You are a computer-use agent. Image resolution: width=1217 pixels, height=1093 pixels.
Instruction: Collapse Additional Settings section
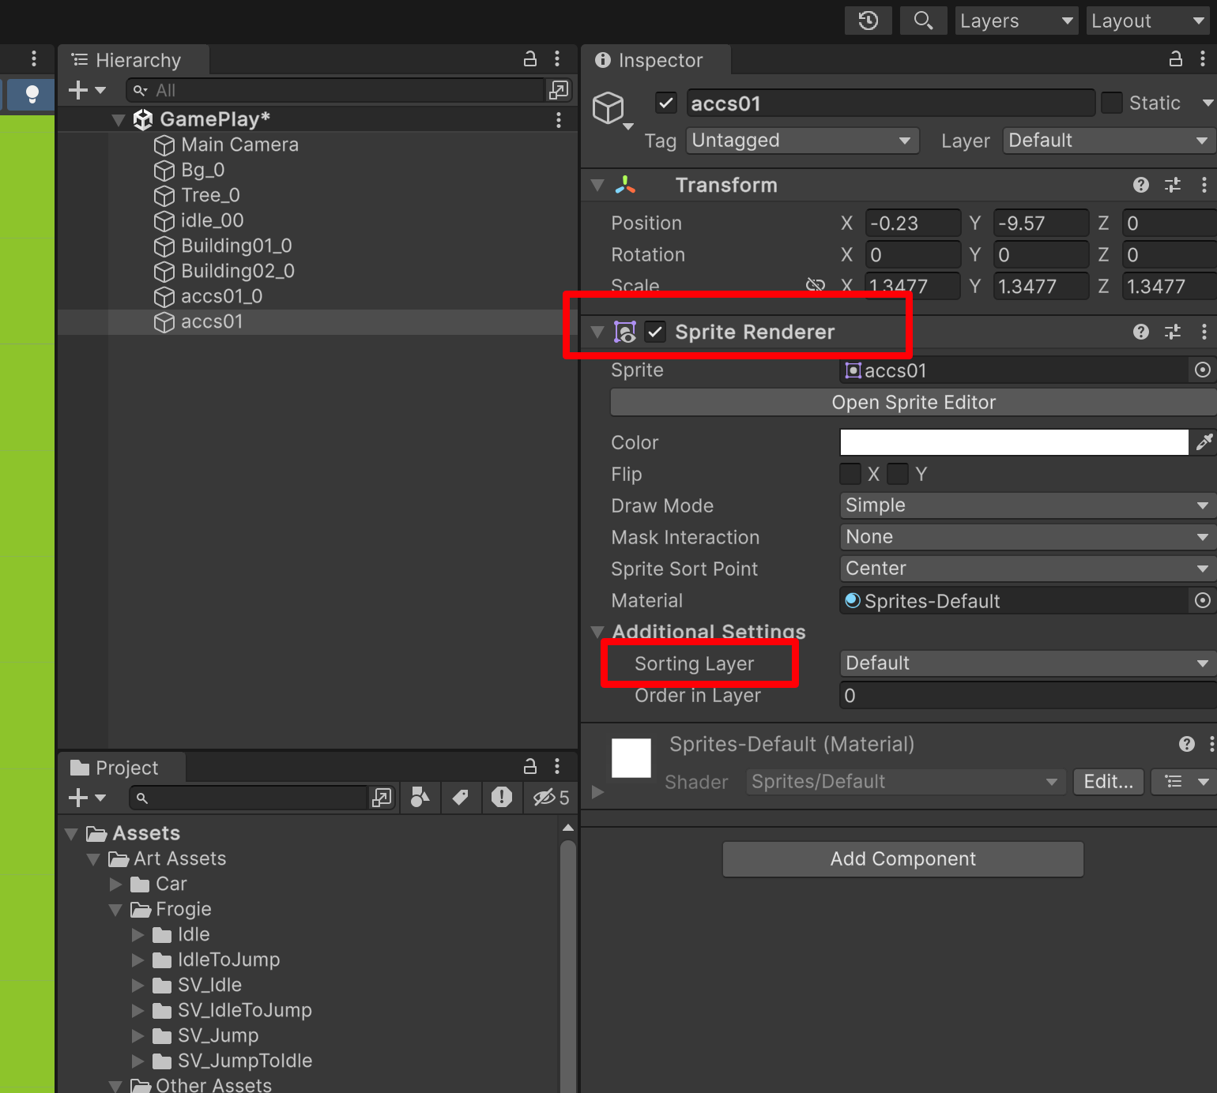click(x=597, y=632)
